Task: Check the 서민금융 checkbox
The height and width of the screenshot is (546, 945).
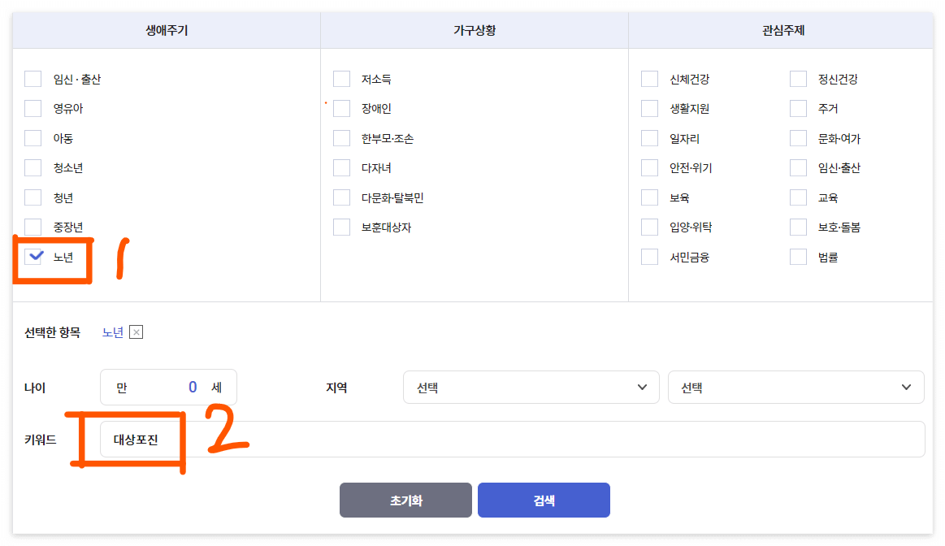Action: click(649, 256)
